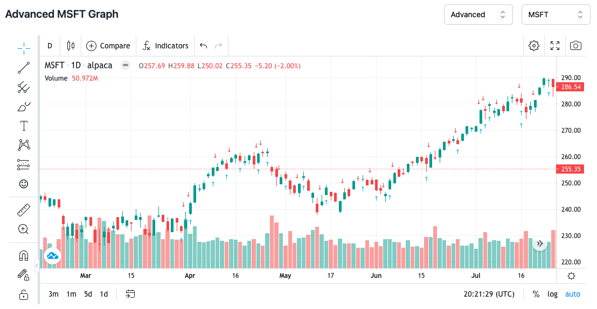Click the Compare button
The image size is (597, 309).
[108, 46]
